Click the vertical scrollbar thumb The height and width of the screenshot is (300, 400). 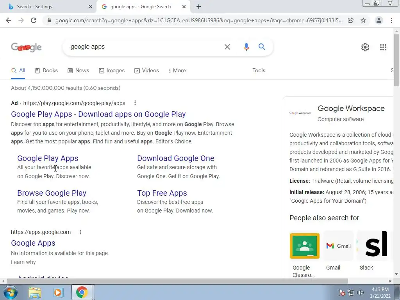click(x=396, y=60)
